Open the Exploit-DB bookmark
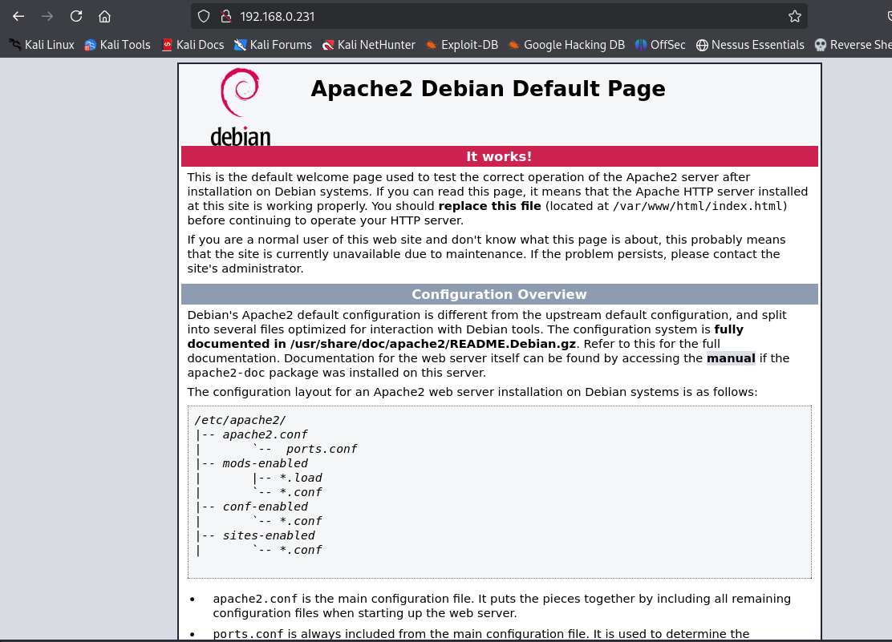This screenshot has height=642, width=892. (x=462, y=45)
